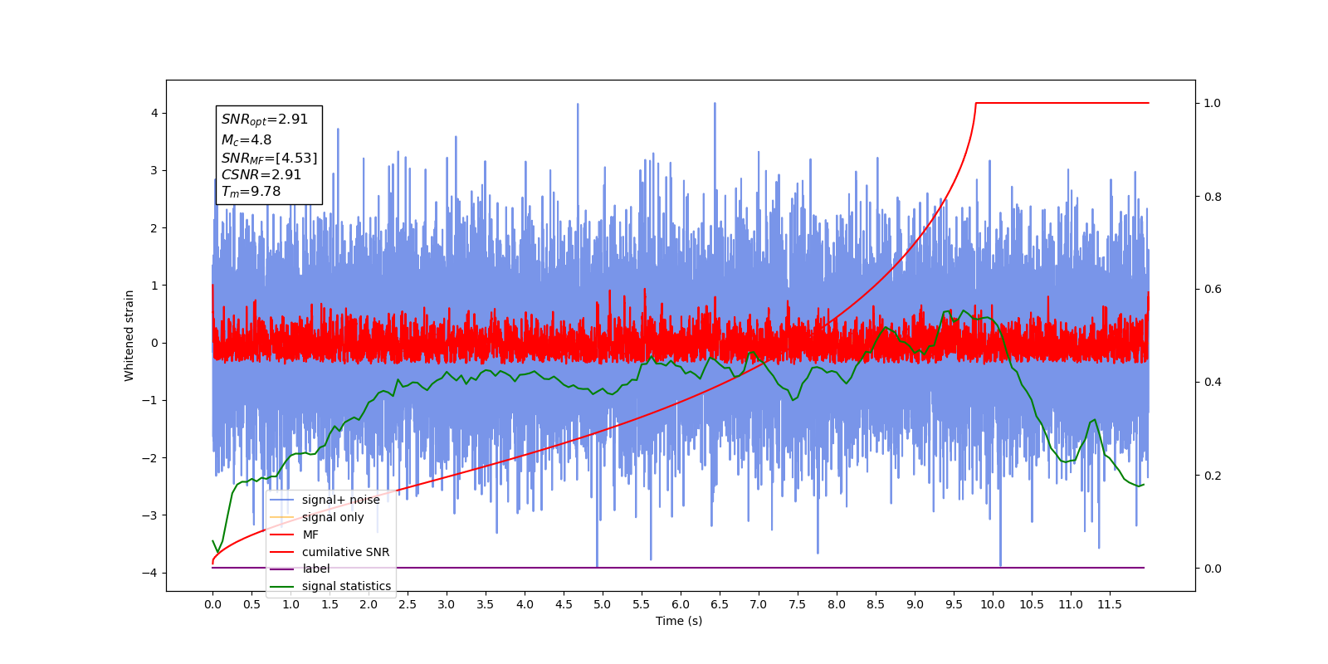The height and width of the screenshot is (664, 1328).
Task: Click the 9.5 tick on time axis
Action: (954, 604)
